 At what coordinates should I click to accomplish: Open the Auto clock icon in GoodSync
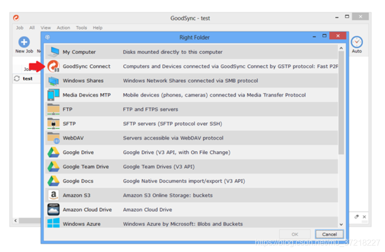[x=357, y=42]
